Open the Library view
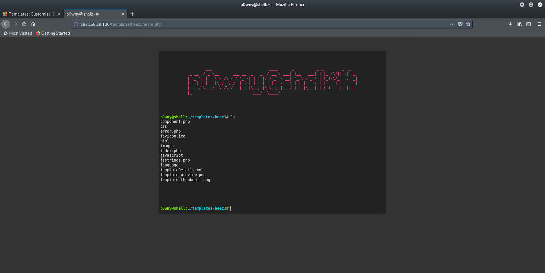The height and width of the screenshot is (273, 545). tap(520, 24)
